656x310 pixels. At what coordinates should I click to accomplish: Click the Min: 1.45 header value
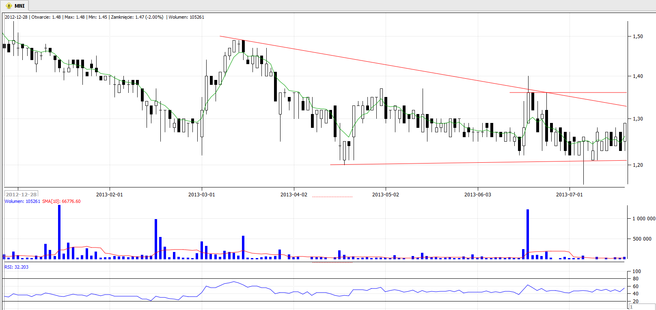pyautogui.click(x=98, y=17)
